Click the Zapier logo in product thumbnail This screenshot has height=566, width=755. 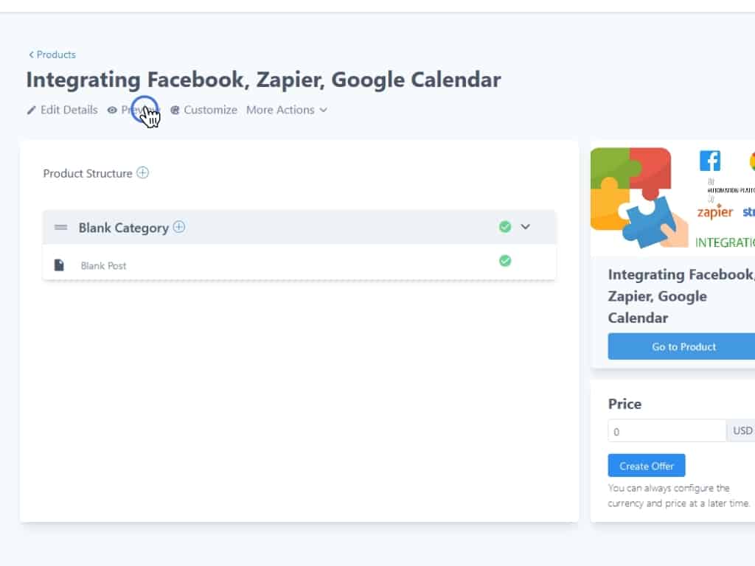click(x=715, y=212)
